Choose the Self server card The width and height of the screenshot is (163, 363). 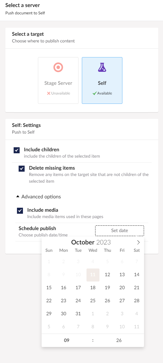pyautogui.click(x=102, y=80)
